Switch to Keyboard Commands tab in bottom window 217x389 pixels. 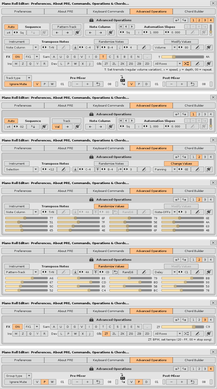[108, 360]
